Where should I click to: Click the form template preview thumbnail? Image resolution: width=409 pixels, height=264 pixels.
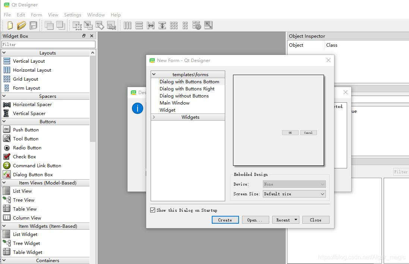(278, 120)
